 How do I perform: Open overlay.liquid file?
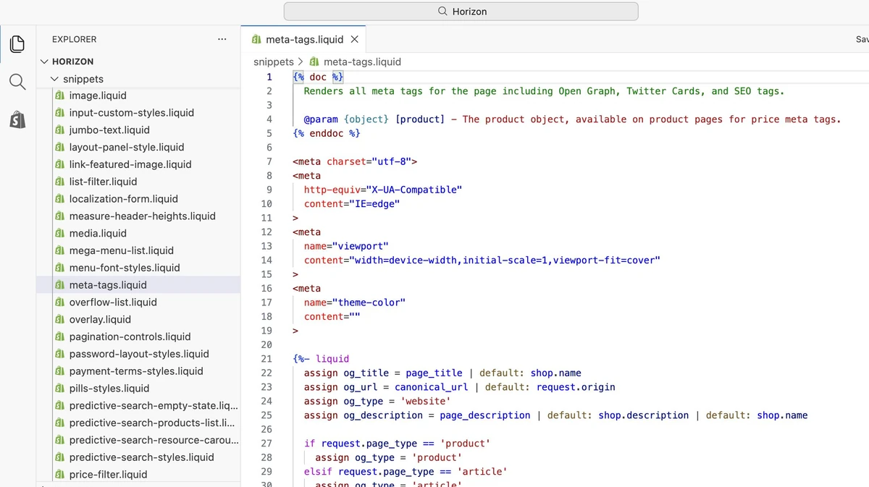tap(100, 319)
